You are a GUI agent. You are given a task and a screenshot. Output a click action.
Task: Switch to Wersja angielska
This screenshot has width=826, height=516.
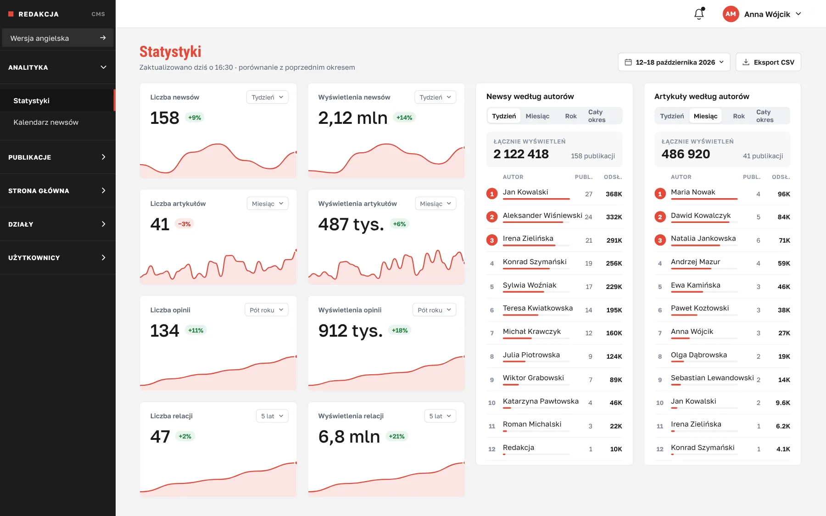tap(58, 38)
